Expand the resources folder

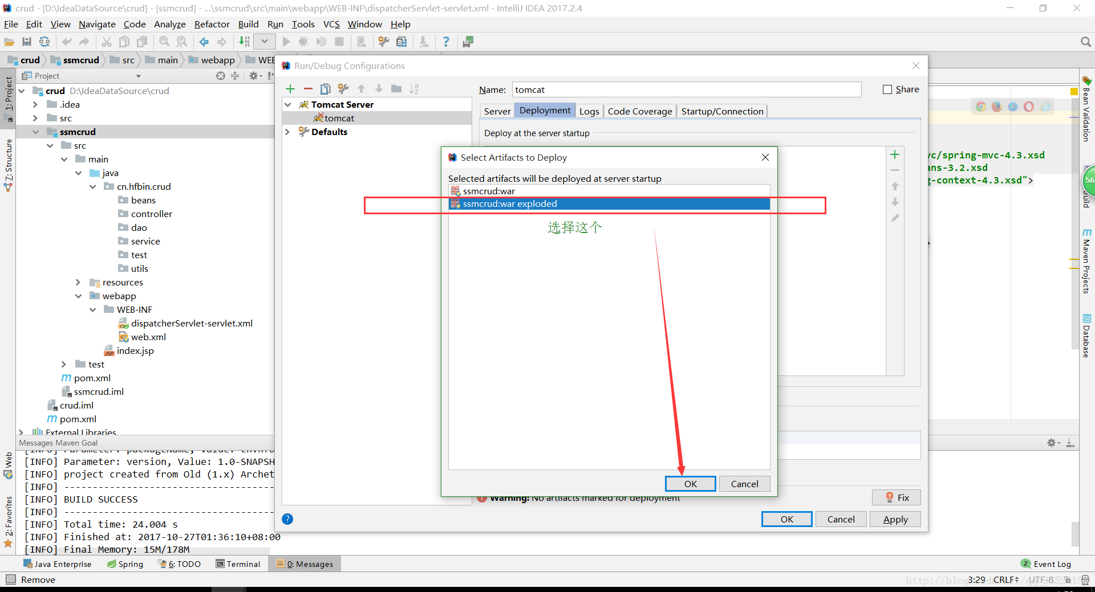point(78,282)
